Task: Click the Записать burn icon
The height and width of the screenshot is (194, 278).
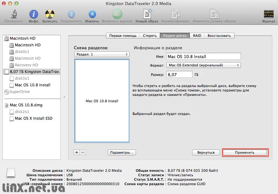Action: pos(50,14)
